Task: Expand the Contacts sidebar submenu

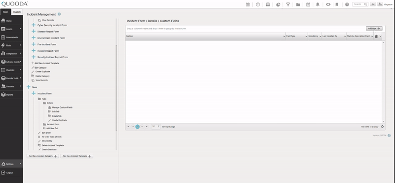Action: [20, 86]
